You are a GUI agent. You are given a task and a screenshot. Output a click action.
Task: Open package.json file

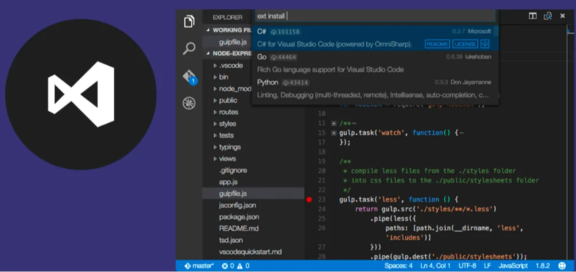click(x=239, y=217)
